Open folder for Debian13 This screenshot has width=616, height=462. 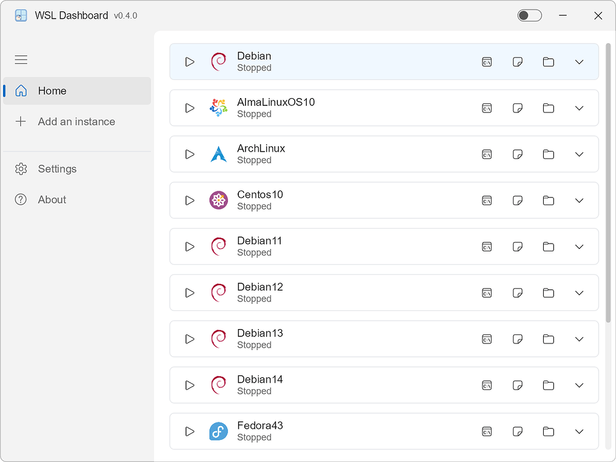pos(549,339)
